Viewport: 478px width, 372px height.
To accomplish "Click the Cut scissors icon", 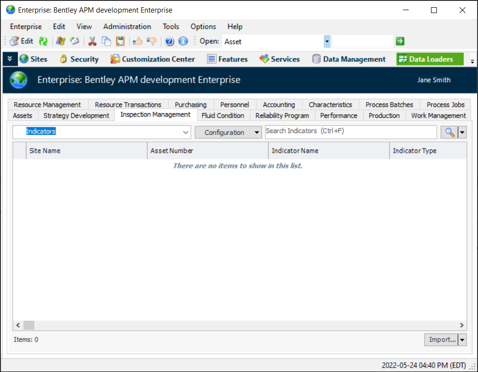I will (92, 42).
